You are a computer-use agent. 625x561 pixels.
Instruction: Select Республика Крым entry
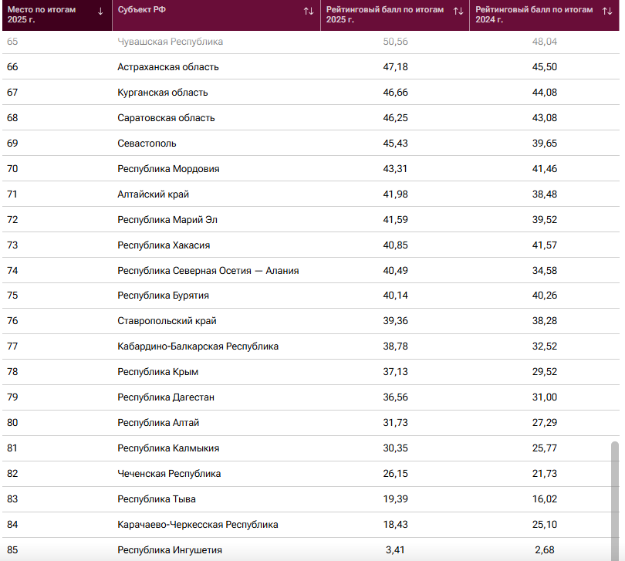point(158,373)
